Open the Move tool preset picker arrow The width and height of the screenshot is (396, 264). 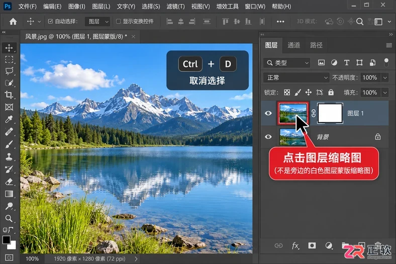(39, 22)
